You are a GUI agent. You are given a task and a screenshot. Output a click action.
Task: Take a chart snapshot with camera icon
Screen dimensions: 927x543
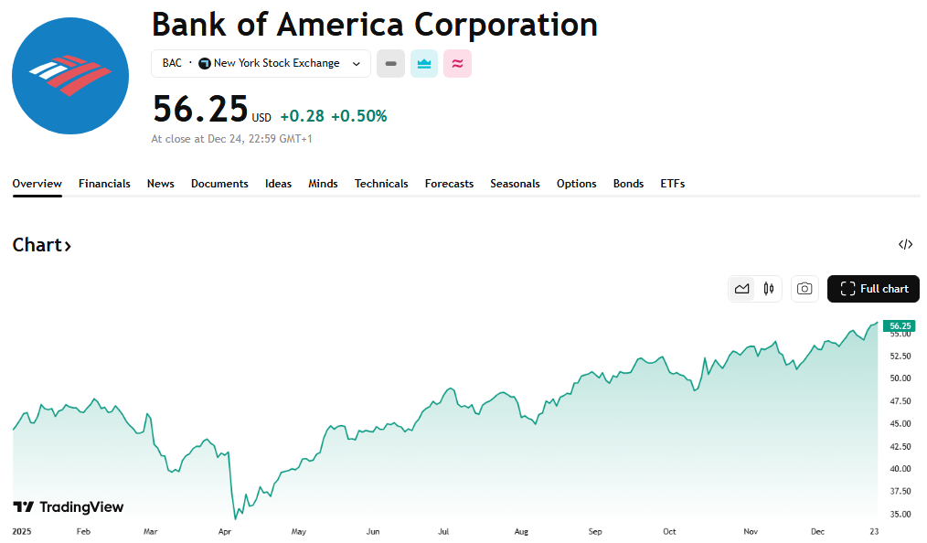pyautogui.click(x=804, y=289)
